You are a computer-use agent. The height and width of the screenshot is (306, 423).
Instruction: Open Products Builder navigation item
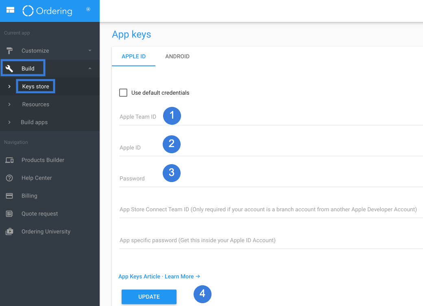tap(43, 160)
